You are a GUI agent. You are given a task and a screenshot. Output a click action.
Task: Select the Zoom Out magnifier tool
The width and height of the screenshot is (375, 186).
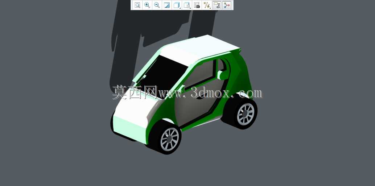157,5
